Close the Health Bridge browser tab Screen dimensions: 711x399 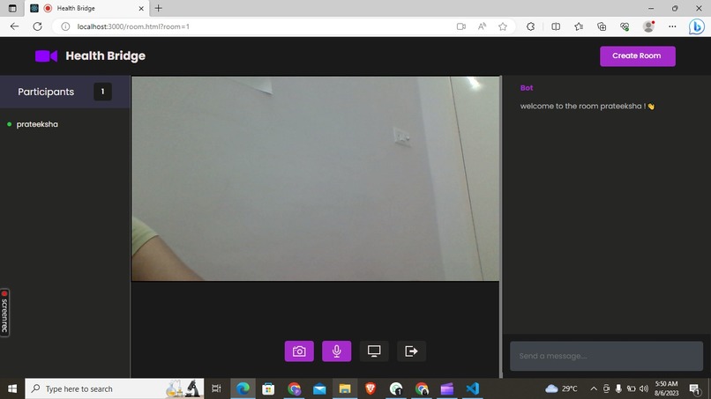coord(141,8)
